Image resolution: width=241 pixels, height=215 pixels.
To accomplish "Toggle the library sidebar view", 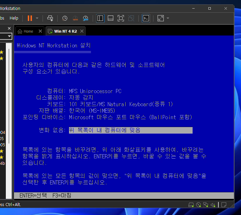I will click(100, 18).
